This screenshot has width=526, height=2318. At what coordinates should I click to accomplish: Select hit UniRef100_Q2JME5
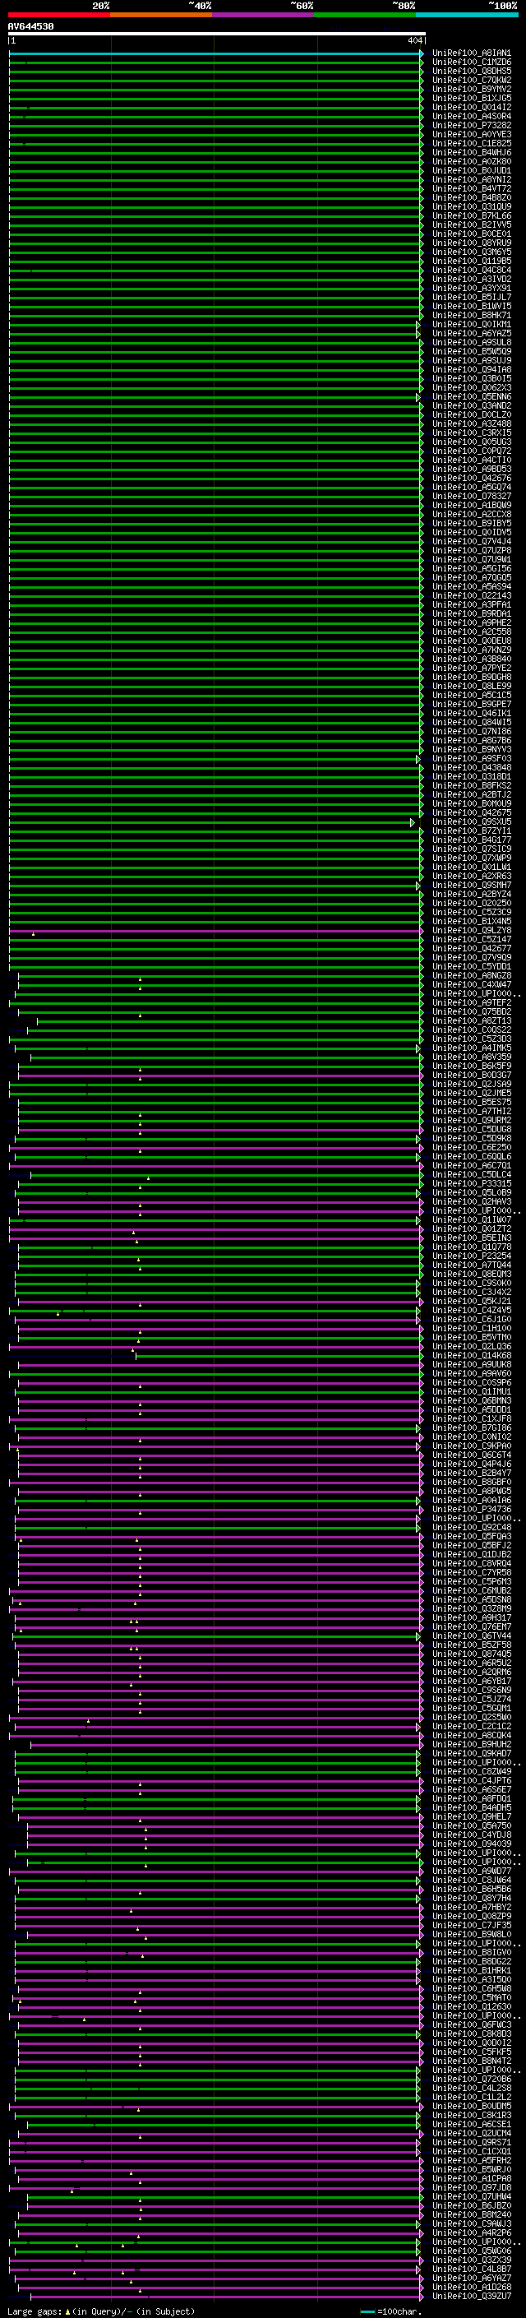pyautogui.click(x=472, y=1094)
